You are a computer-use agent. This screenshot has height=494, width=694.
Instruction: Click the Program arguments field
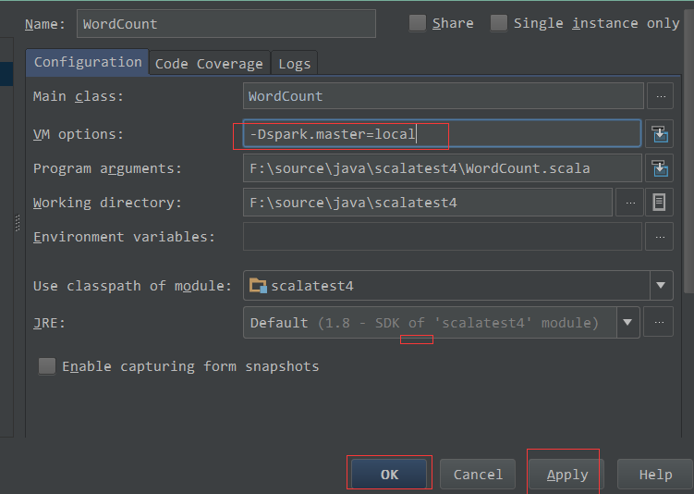[x=442, y=168]
